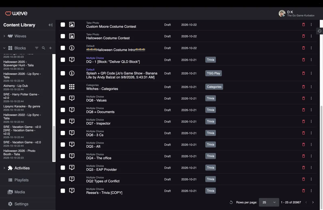Open more options for DQ8 - Values

(x=311, y=98)
